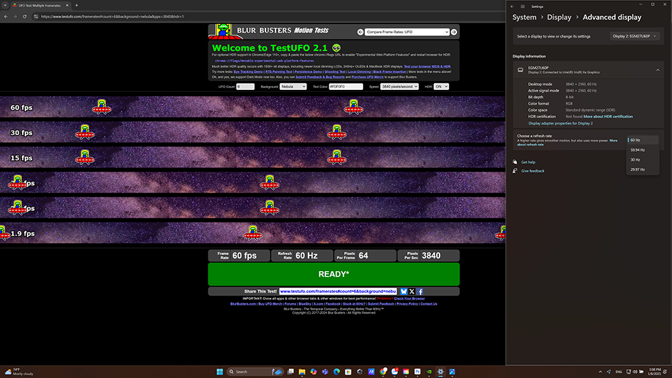The width and height of the screenshot is (672, 378).
Task: Open weather widget in taskbar
Action: tap(19, 371)
